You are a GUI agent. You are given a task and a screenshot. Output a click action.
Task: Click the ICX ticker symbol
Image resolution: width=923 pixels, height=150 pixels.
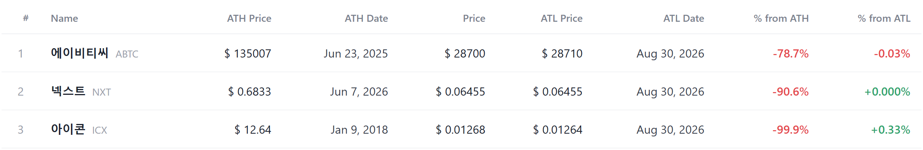pos(99,130)
